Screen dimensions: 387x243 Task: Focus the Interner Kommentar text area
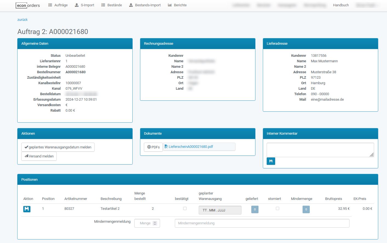coord(320,150)
